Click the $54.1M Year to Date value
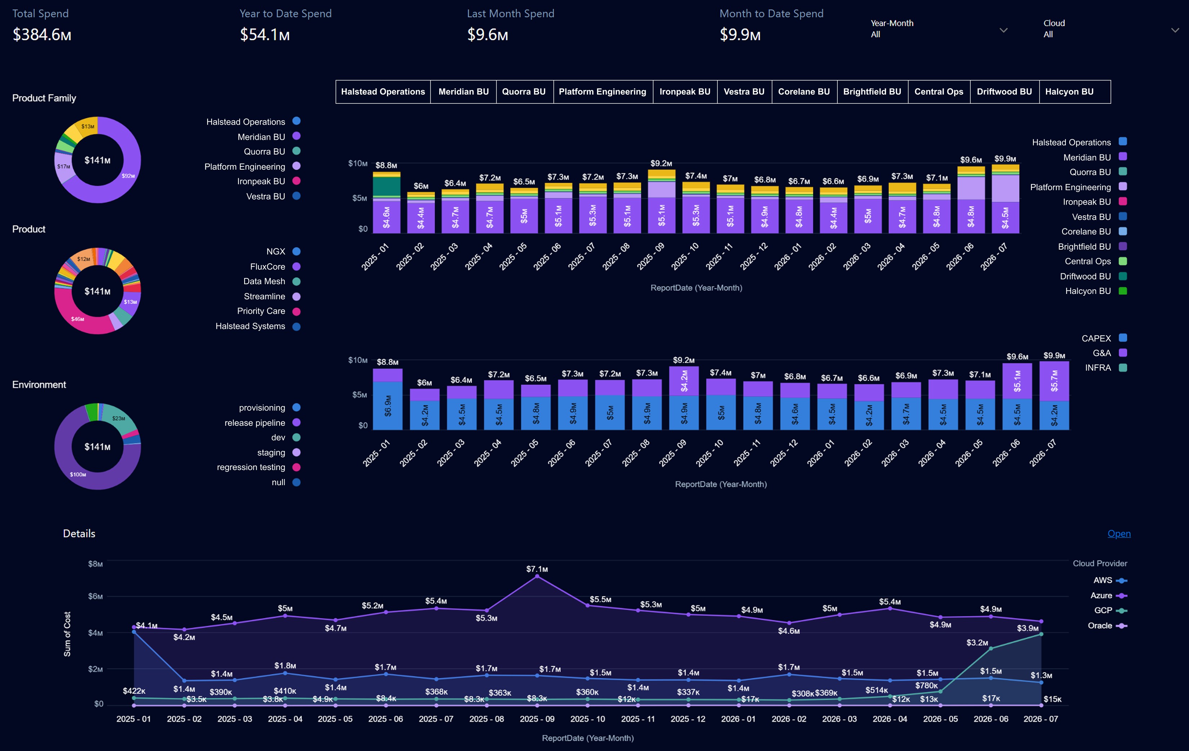This screenshot has height=751, width=1189. coord(265,35)
